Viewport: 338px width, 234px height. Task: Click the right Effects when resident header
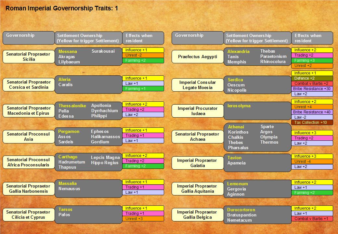point(312,38)
